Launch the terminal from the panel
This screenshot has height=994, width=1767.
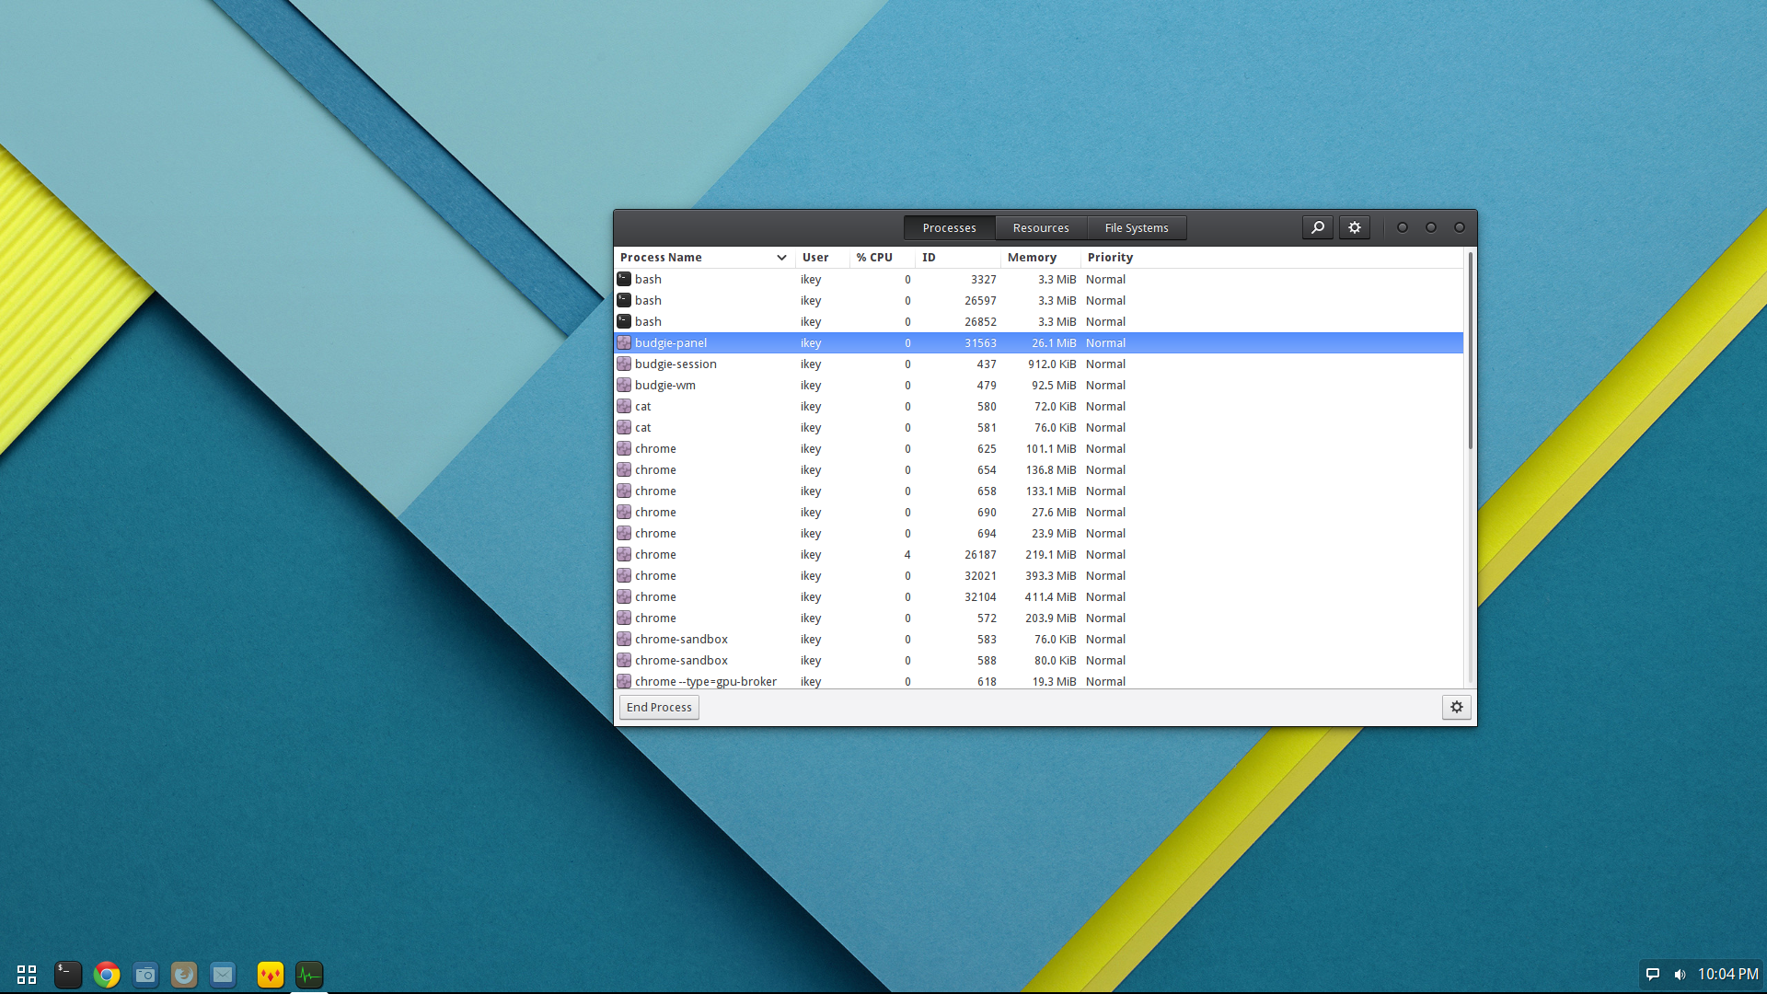(68, 975)
